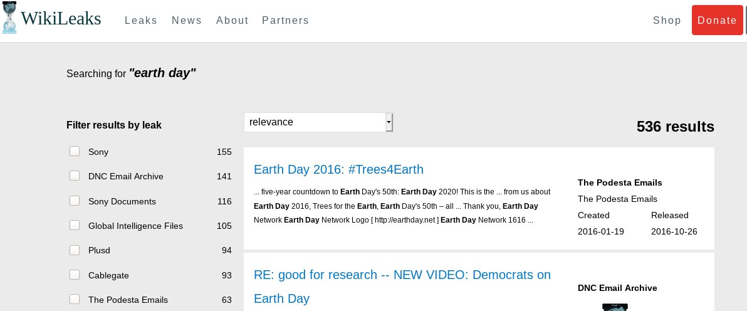The image size is (747, 311).
Task: Click the DNC Email Archive thumbnail icon
Action: [615, 307]
